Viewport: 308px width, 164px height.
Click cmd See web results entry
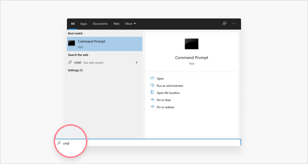(x=105, y=63)
